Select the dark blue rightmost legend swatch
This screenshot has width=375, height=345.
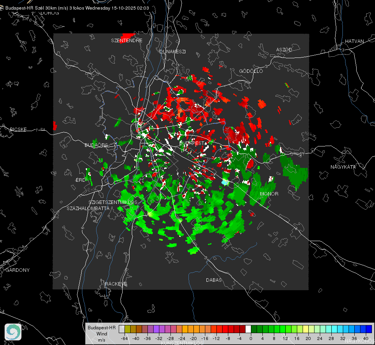tap(369, 329)
